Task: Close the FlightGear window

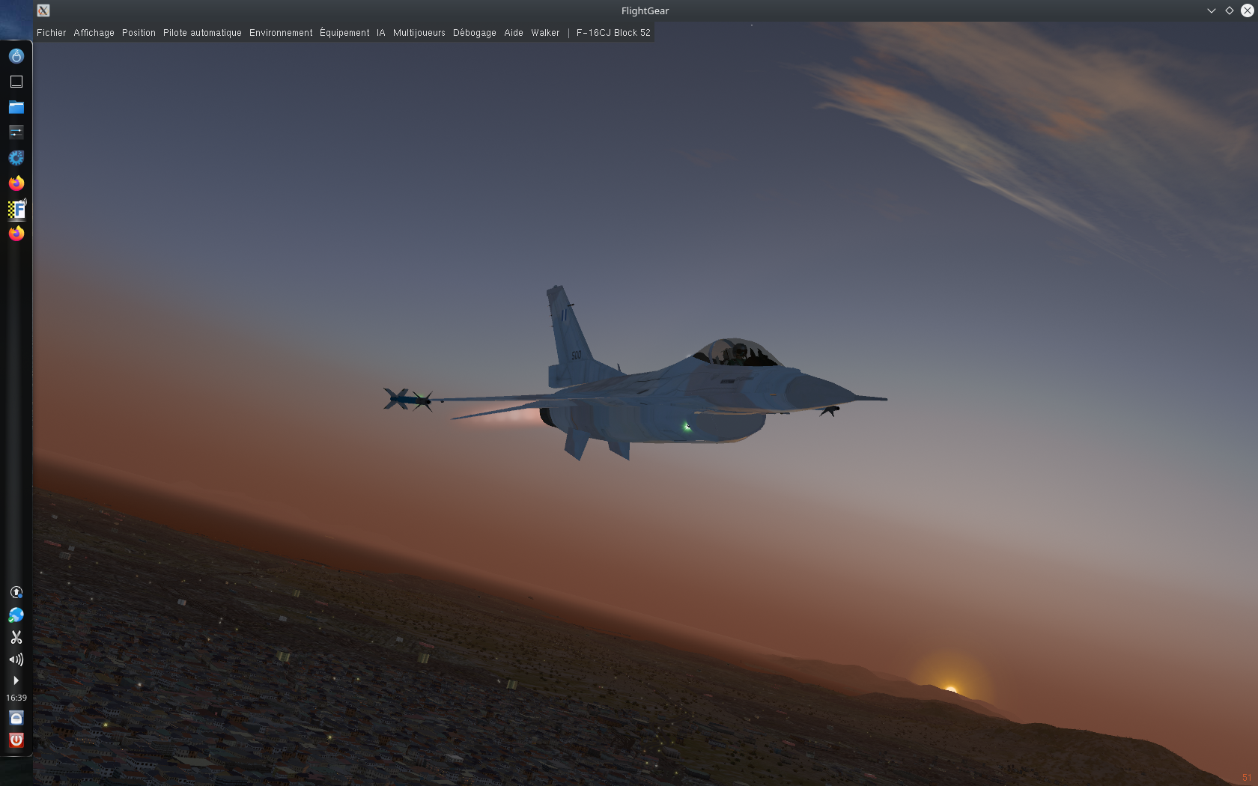Action: 1248,10
